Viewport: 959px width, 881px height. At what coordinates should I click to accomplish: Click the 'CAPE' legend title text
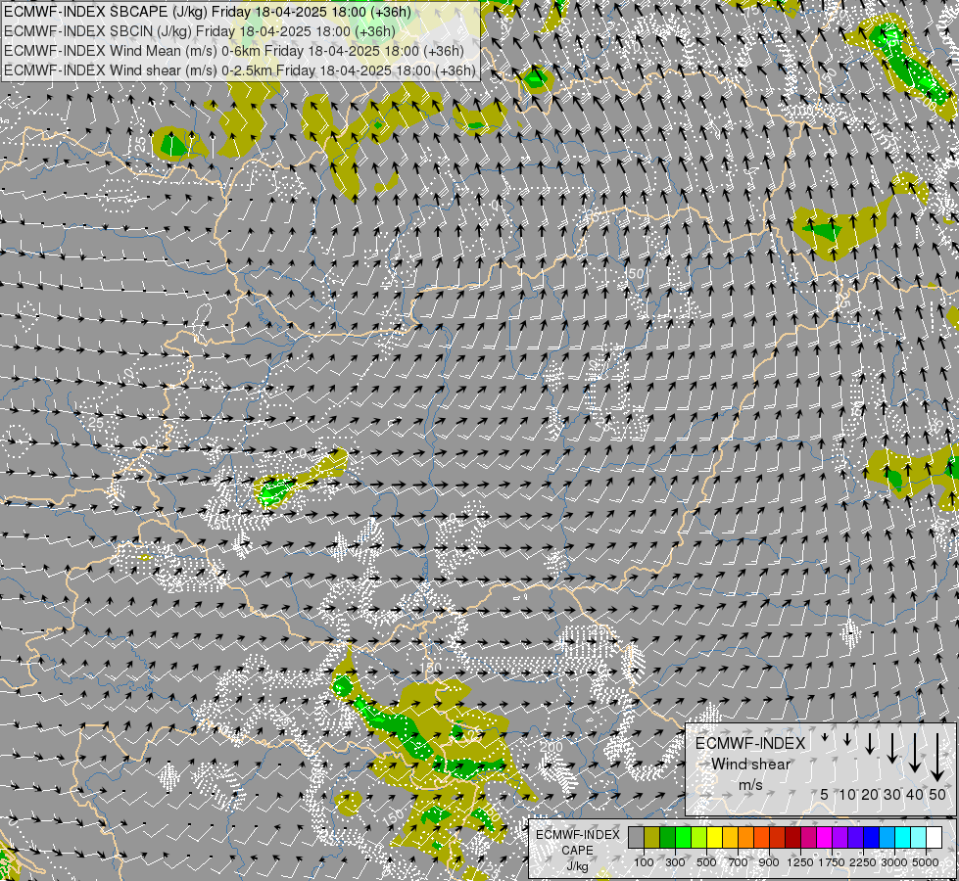pyautogui.click(x=577, y=851)
